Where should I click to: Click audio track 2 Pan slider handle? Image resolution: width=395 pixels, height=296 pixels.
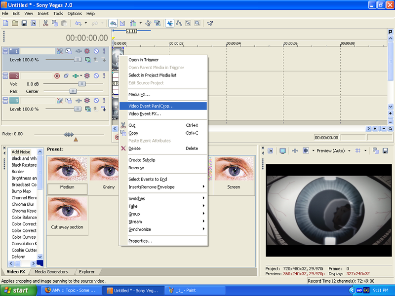click(x=73, y=91)
